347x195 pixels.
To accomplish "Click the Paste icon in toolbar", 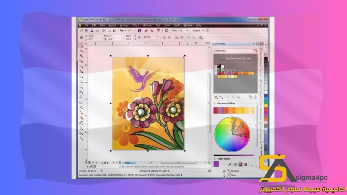I will pyautogui.click(x=114, y=31).
